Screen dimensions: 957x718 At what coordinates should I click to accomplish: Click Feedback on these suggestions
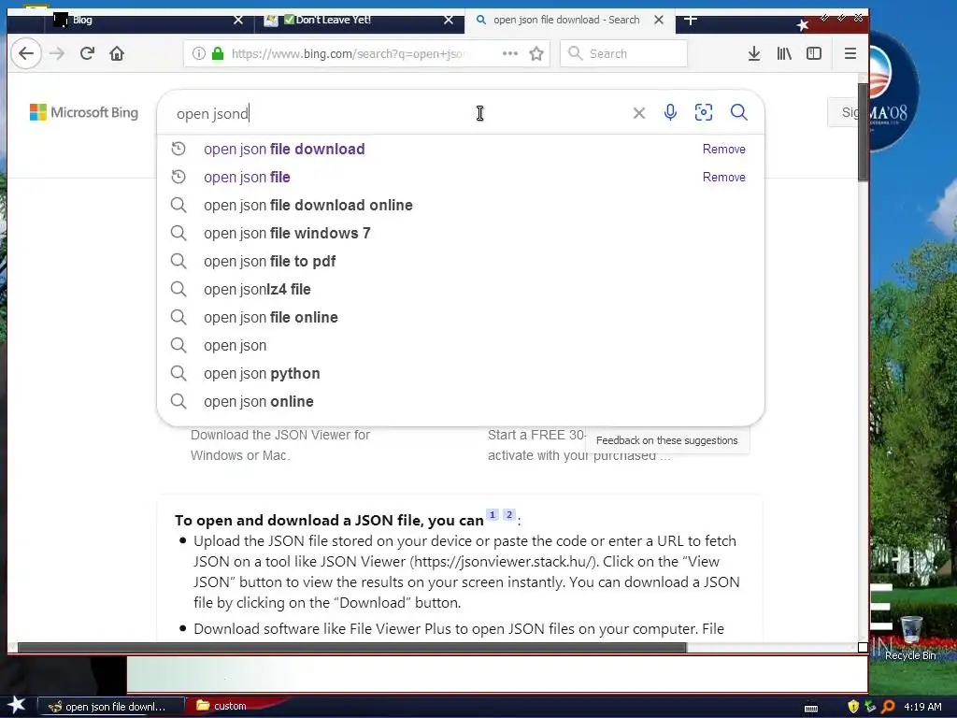coord(666,440)
